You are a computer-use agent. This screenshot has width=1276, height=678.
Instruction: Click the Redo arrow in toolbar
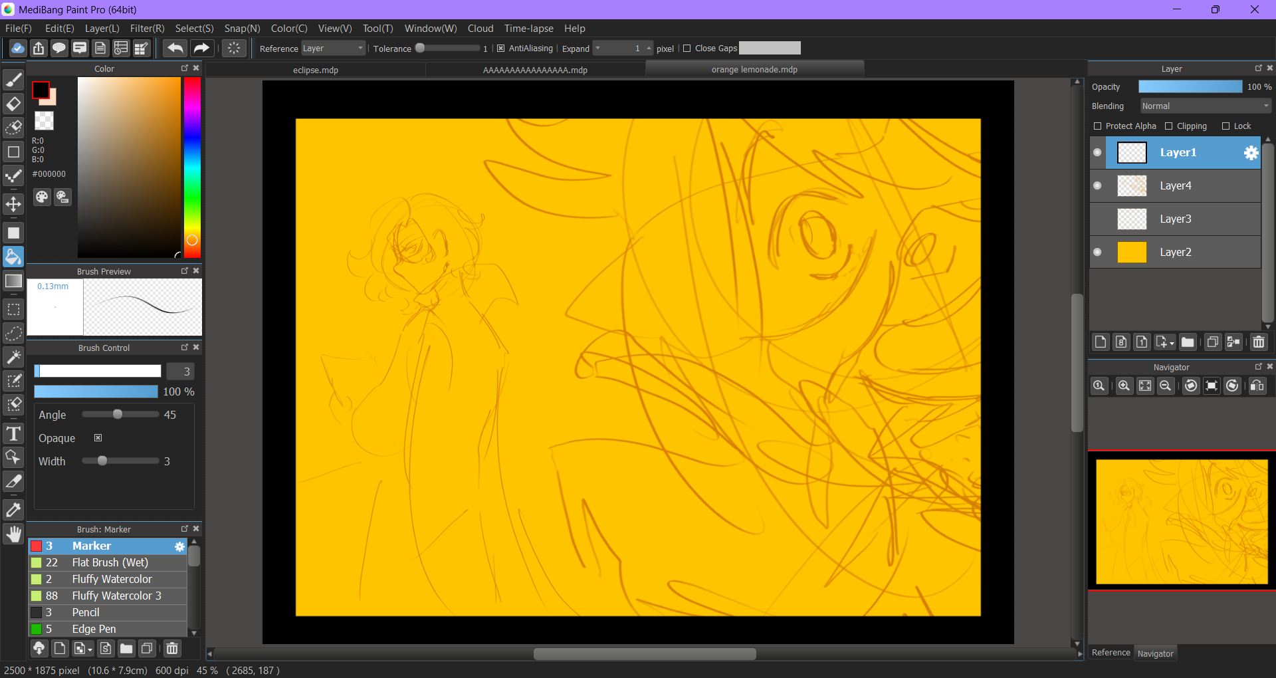[201, 48]
